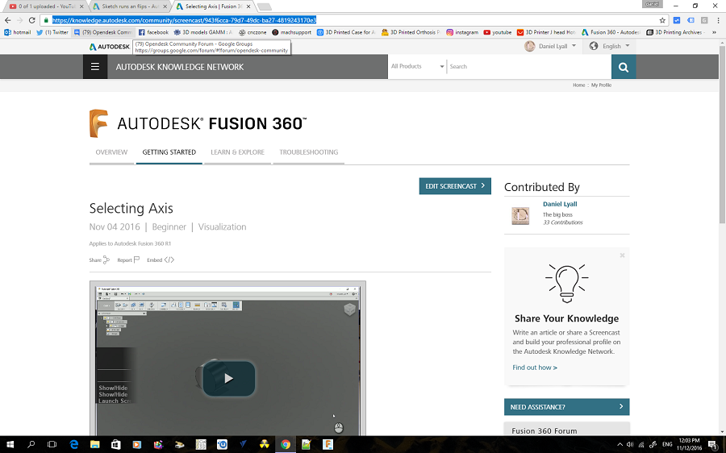
Task: Open the youtube bookmark
Action: 498,32
